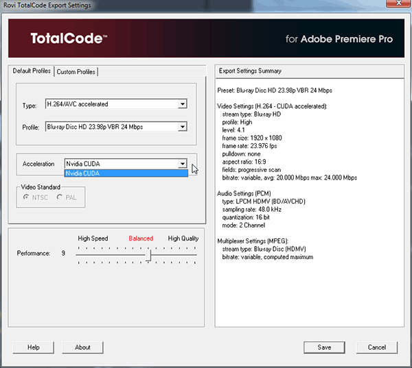Click the Performance value 9
Image resolution: width=412 pixels, height=368 pixels.
[x=63, y=253]
